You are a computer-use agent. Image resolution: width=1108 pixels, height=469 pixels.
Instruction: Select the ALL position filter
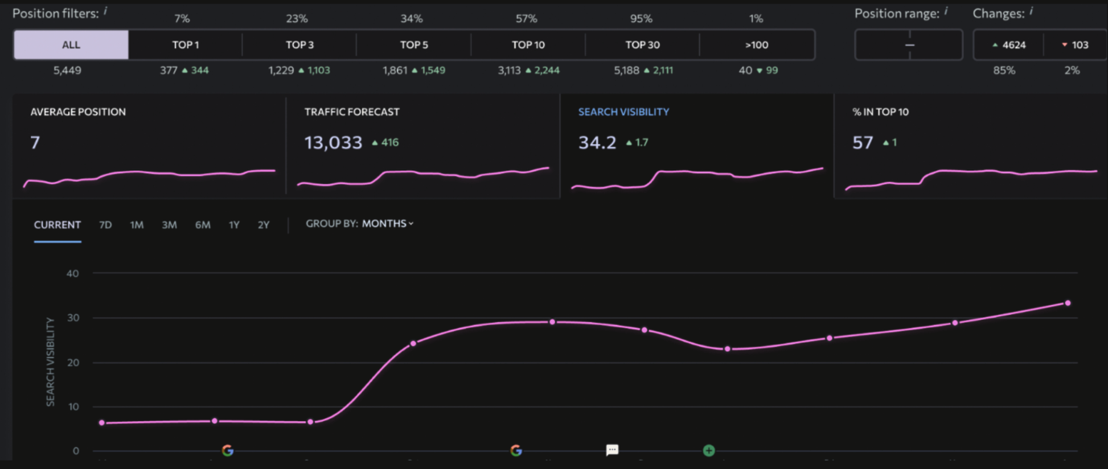coord(71,45)
